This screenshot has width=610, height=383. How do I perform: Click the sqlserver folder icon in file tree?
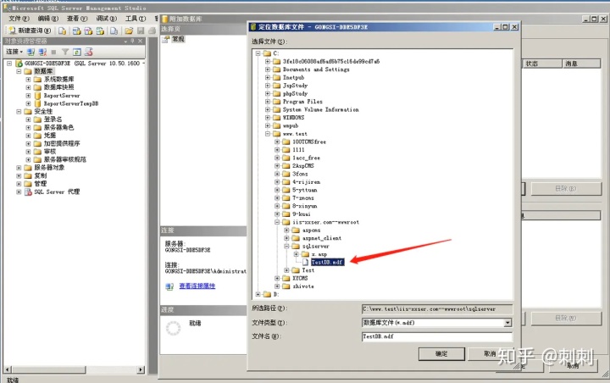pyautogui.click(x=296, y=247)
